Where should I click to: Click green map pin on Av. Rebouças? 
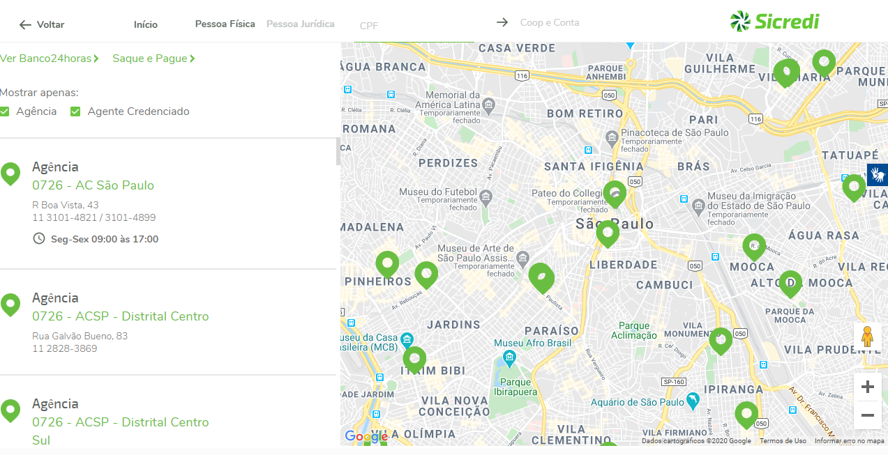(426, 275)
